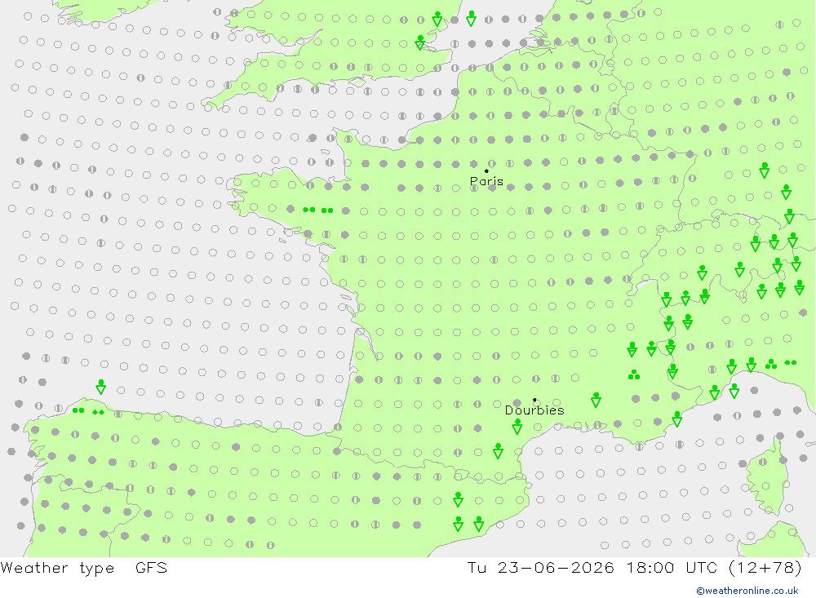Click the Dourbies location label

[534, 410]
